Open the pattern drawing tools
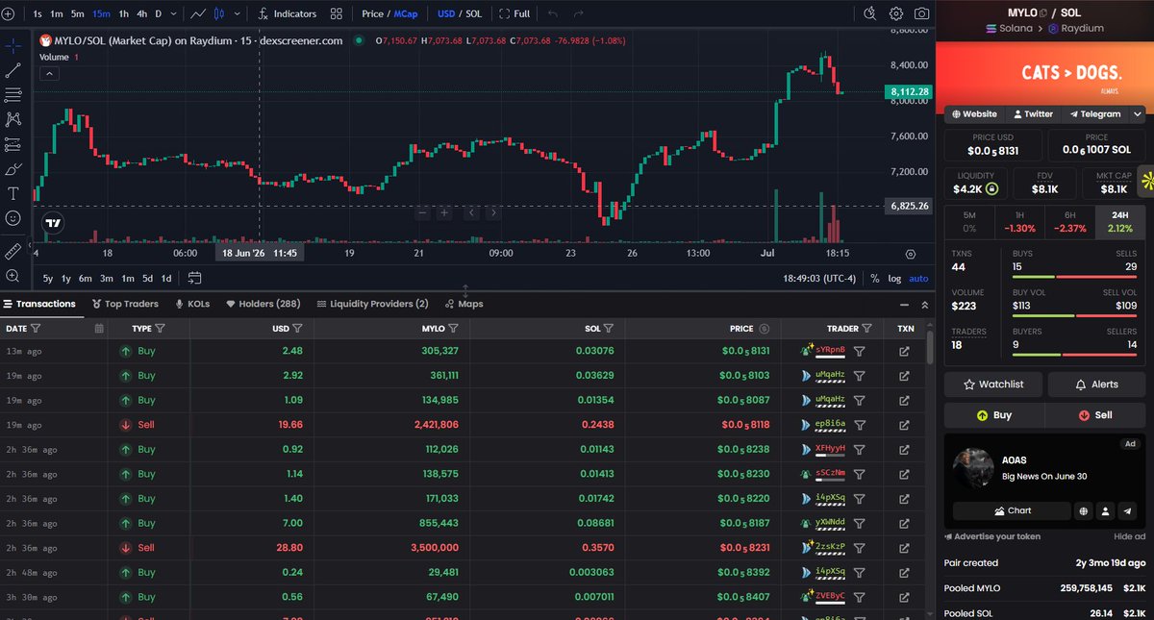 click(13, 119)
